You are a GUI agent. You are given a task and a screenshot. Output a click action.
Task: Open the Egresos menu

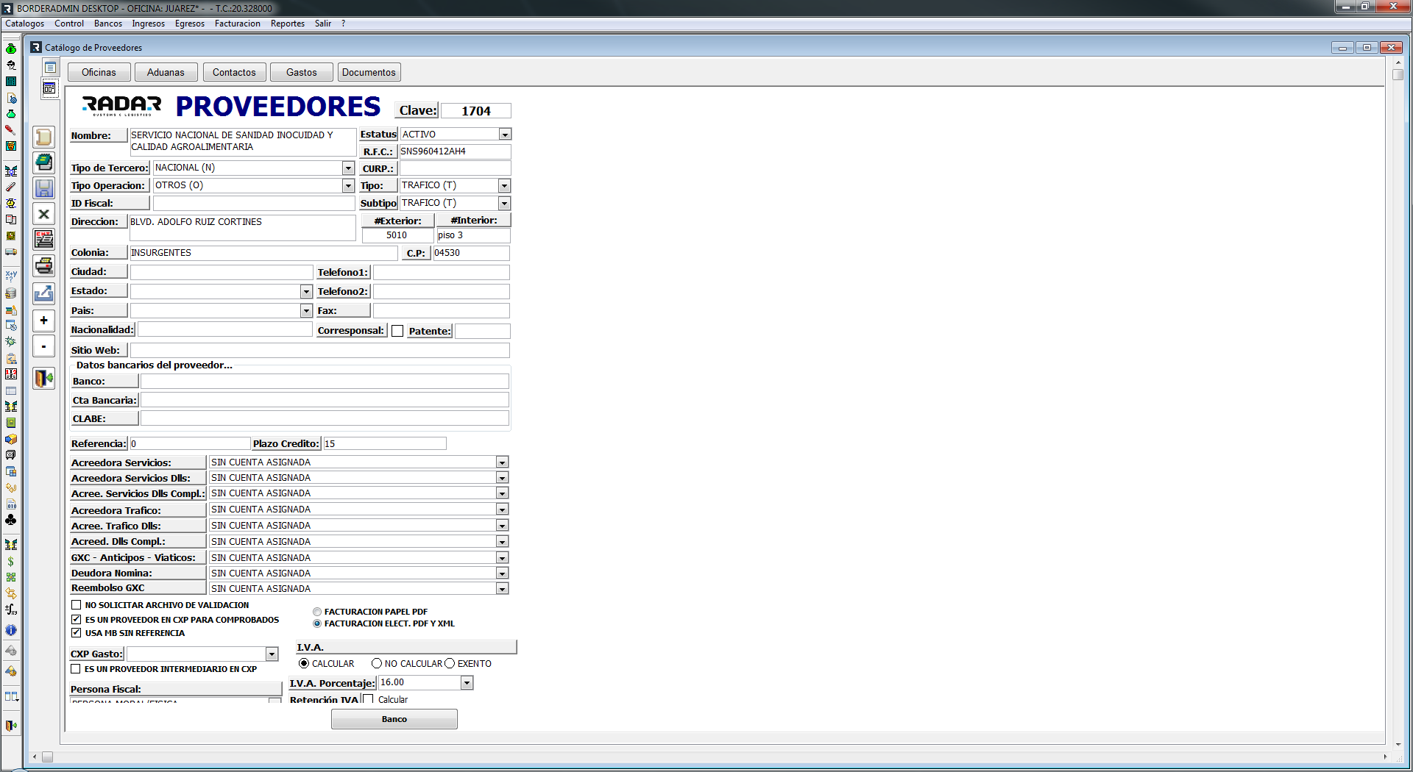click(190, 24)
